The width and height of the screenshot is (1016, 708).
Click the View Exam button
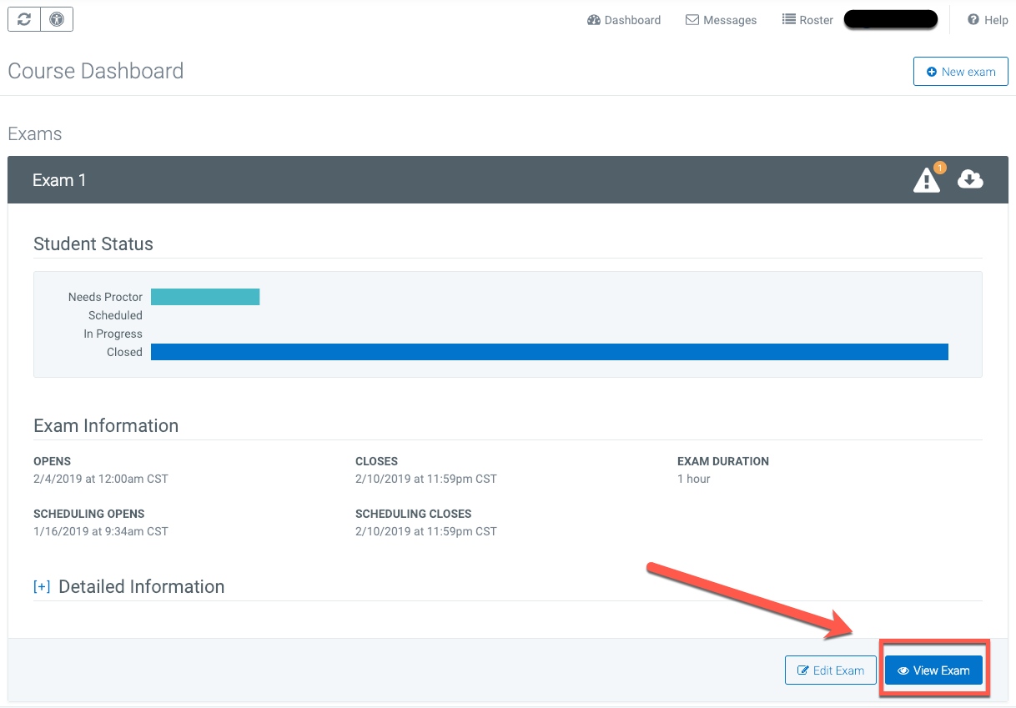934,670
